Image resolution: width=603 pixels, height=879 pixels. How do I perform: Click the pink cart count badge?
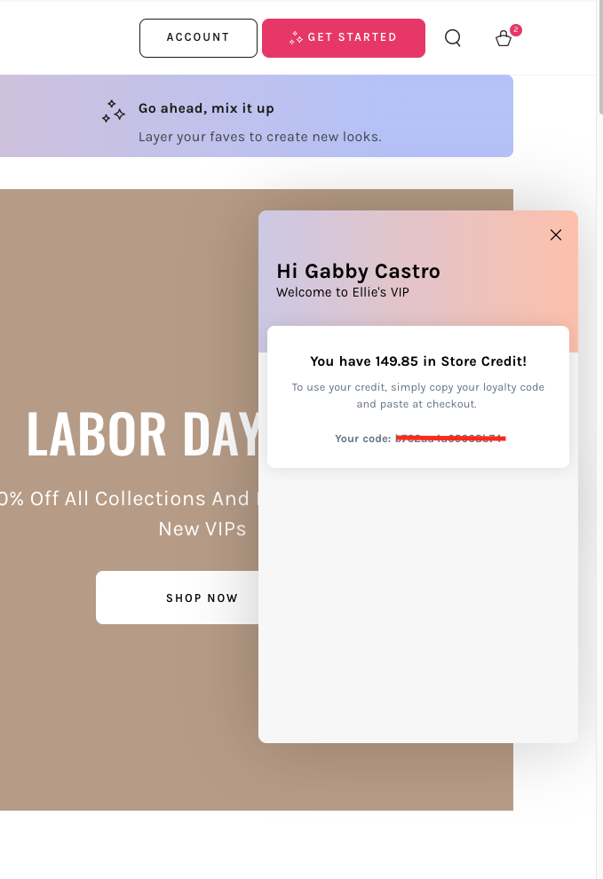[x=516, y=30]
